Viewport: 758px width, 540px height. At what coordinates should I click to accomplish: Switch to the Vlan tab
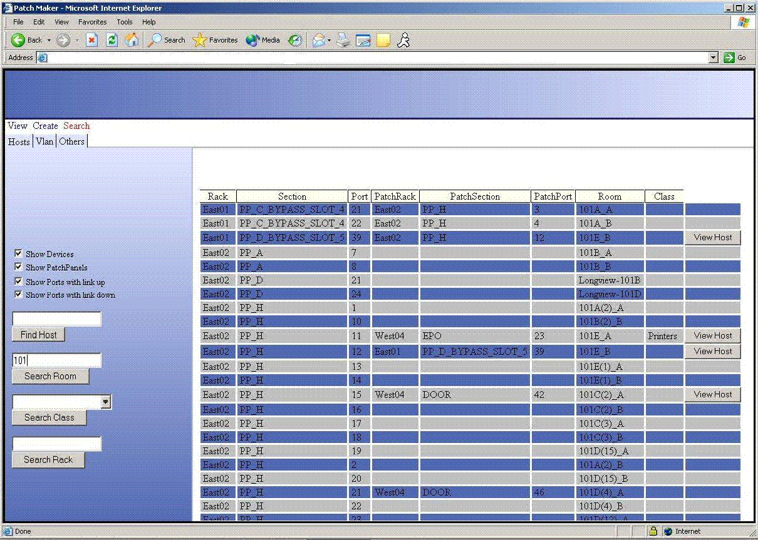(44, 141)
